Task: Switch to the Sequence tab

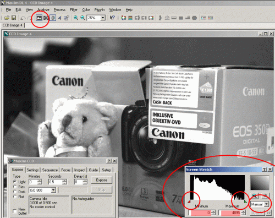Action: (x=50, y=170)
